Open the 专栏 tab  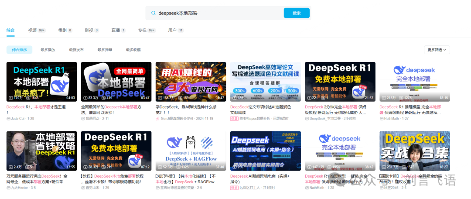point(147,31)
